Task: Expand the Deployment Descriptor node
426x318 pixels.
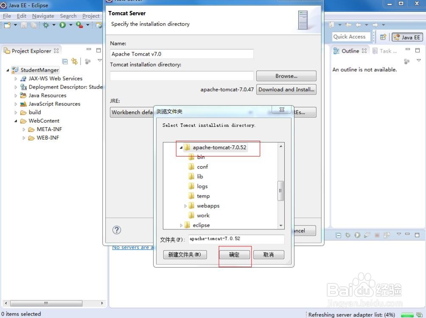Action: pos(16,87)
